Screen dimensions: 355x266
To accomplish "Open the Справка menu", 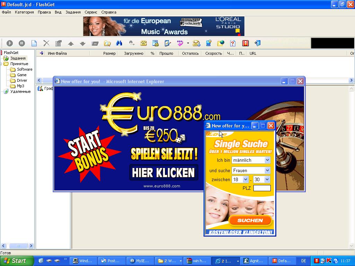I will point(109,12).
